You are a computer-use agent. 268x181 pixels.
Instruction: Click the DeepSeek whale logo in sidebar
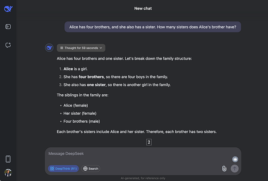(x=8, y=8)
